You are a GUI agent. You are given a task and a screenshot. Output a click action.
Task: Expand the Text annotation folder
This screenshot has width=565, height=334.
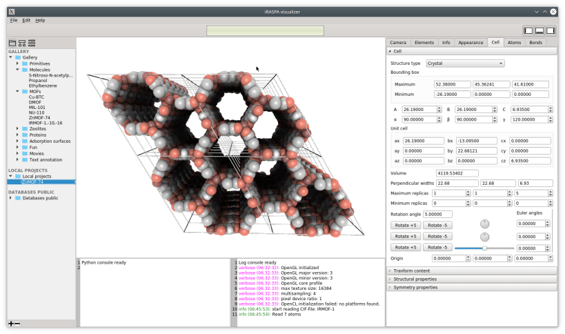click(x=17, y=159)
